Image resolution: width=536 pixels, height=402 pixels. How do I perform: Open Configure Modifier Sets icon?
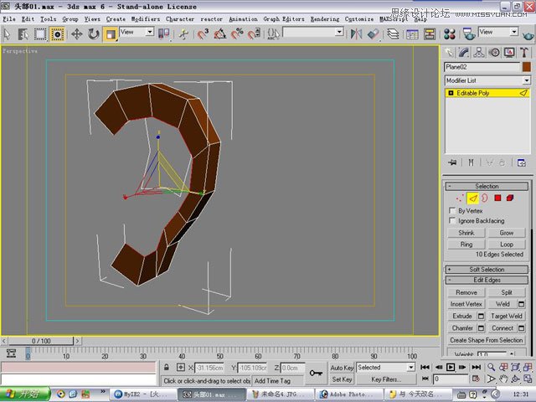pyautogui.click(x=521, y=162)
